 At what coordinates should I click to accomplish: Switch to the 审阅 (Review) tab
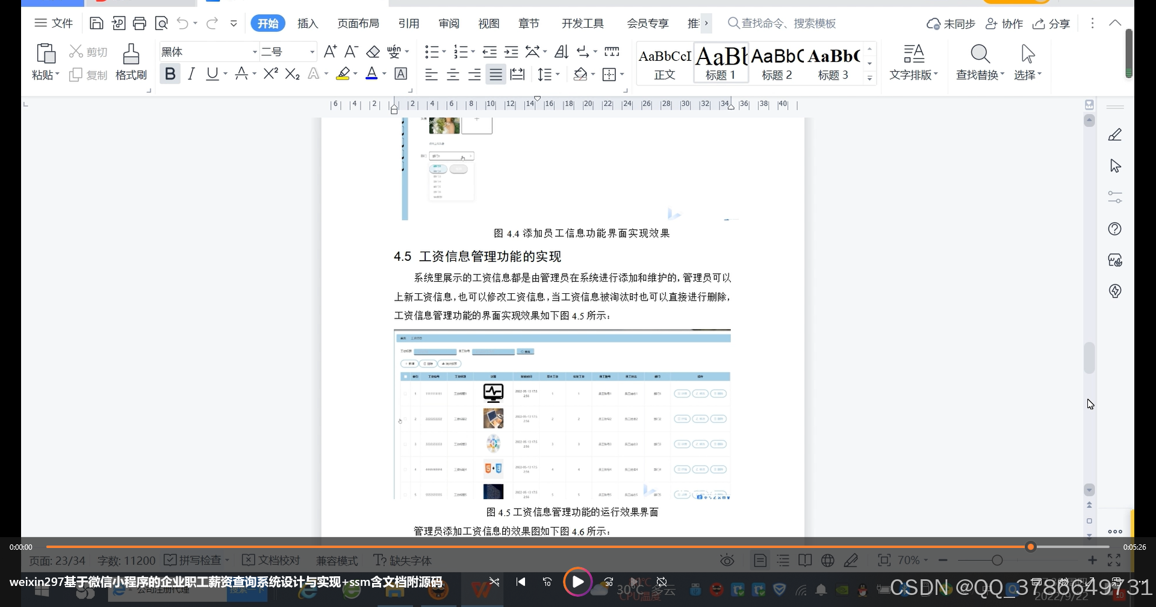(449, 23)
